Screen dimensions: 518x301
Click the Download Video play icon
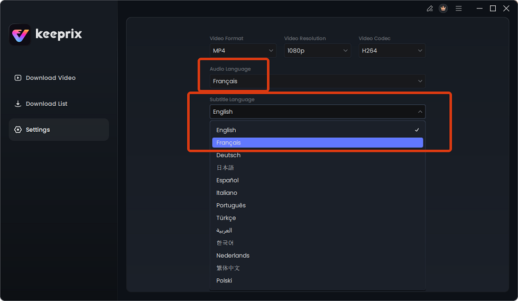click(18, 78)
